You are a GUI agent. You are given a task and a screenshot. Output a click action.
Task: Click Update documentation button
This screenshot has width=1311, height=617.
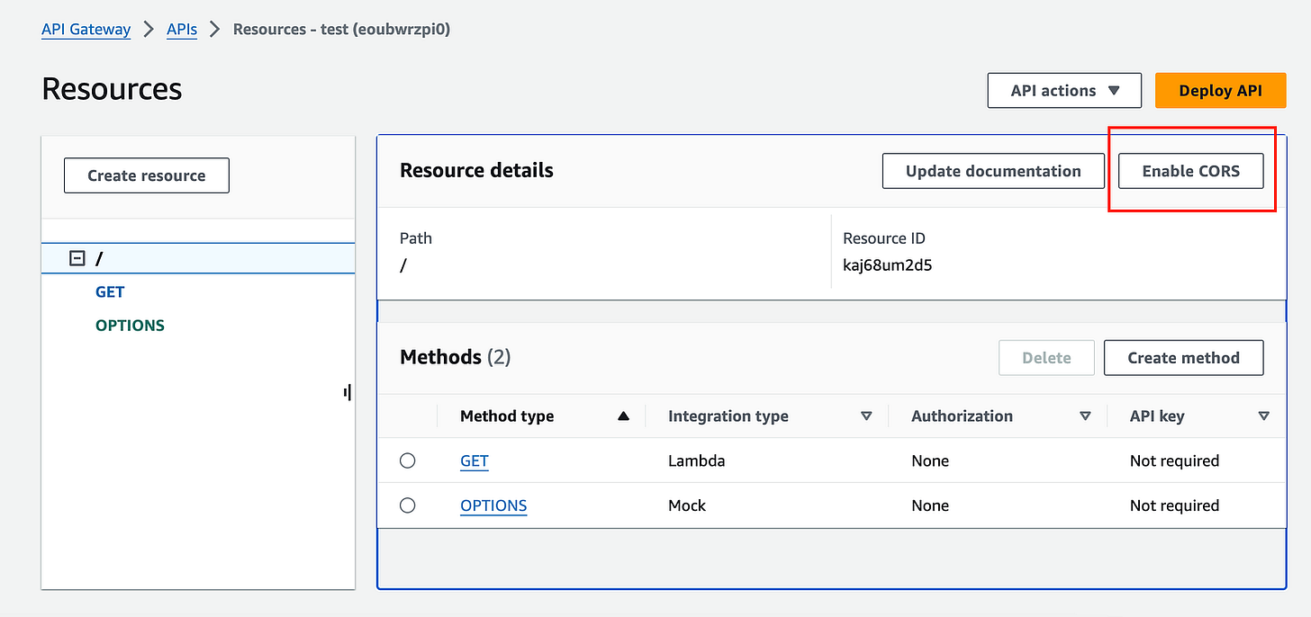(x=993, y=171)
